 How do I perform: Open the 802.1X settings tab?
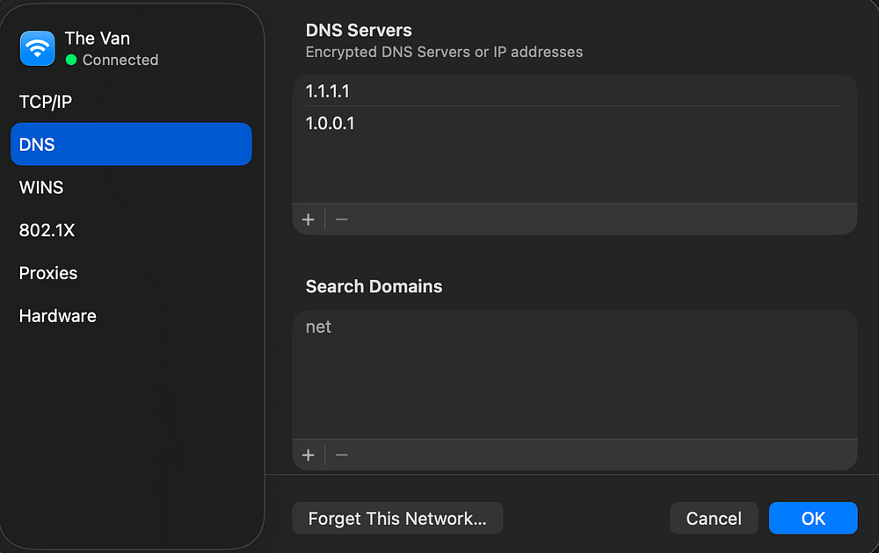click(47, 230)
